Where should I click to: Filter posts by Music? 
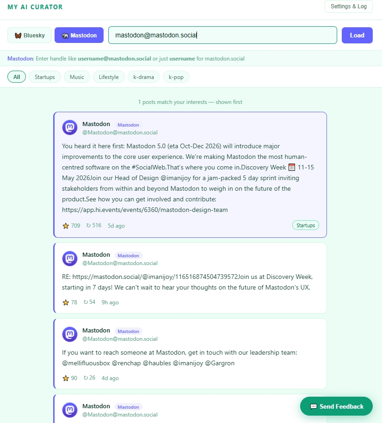[x=77, y=77]
